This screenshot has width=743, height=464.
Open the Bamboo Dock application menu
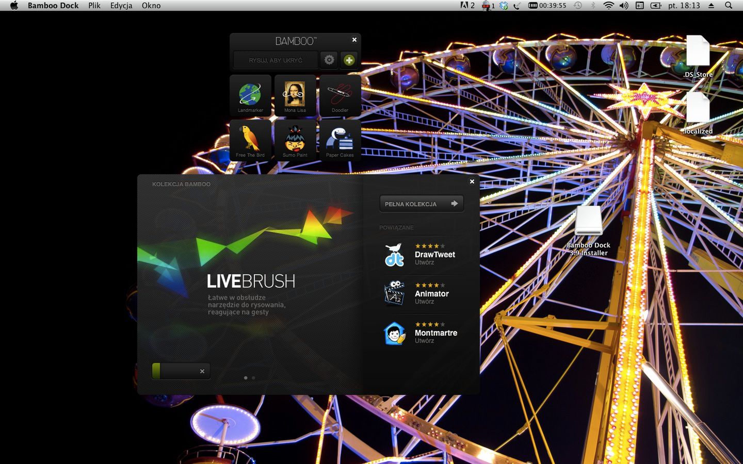53,6
